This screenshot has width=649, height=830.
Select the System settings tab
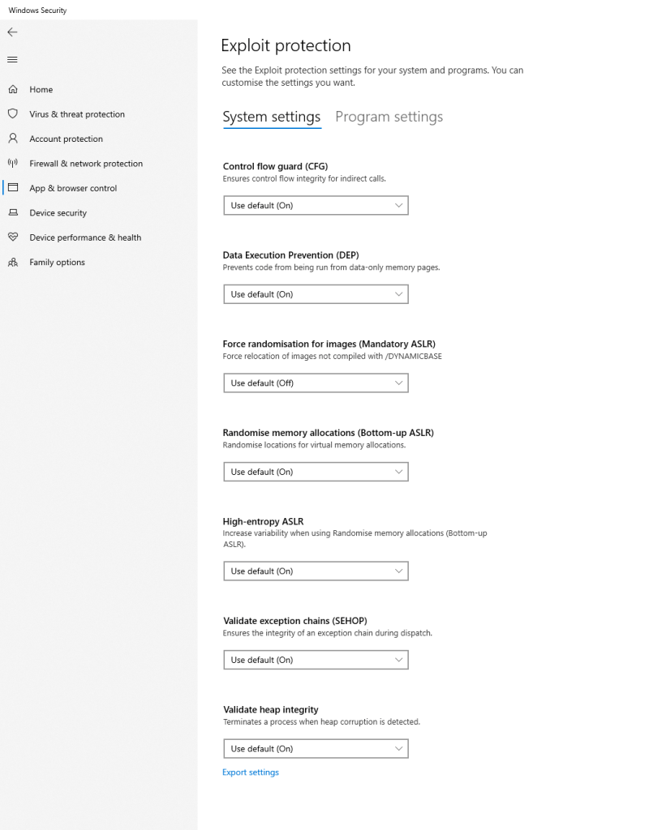click(272, 117)
